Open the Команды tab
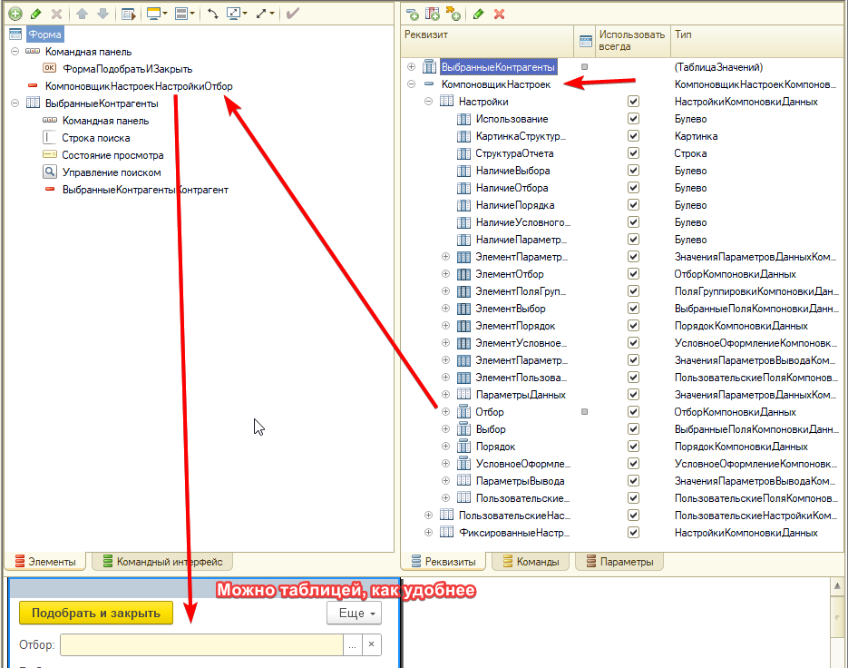848x668 pixels. [x=531, y=562]
